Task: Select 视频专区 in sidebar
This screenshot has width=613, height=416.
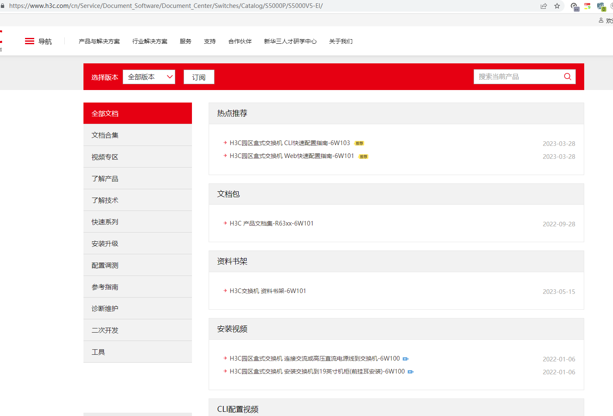Action: coord(138,157)
